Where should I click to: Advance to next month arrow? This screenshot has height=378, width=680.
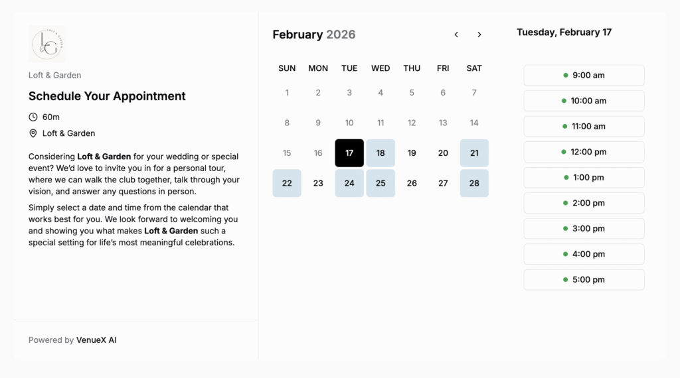click(479, 34)
